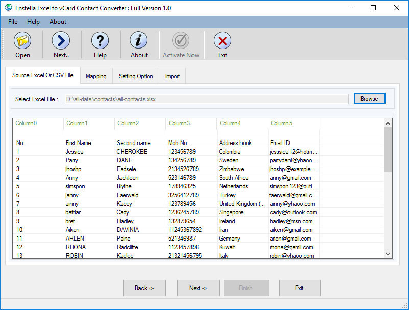Click the Browse button
This screenshot has height=310, width=409.
369,99
